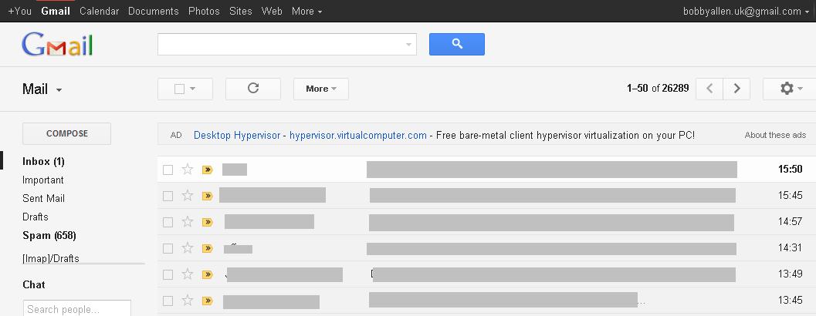This screenshot has height=316, width=816.
Task: Show search options arrow in search box
Action: click(408, 45)
